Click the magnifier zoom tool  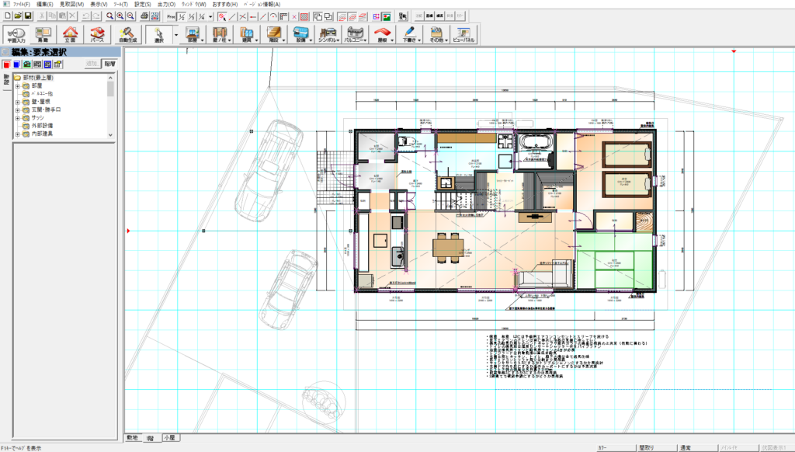pos(109,16)
